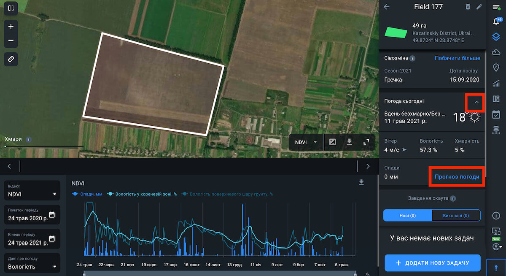
Task: Open split view compare tool
Action: (x=11, y=8)
